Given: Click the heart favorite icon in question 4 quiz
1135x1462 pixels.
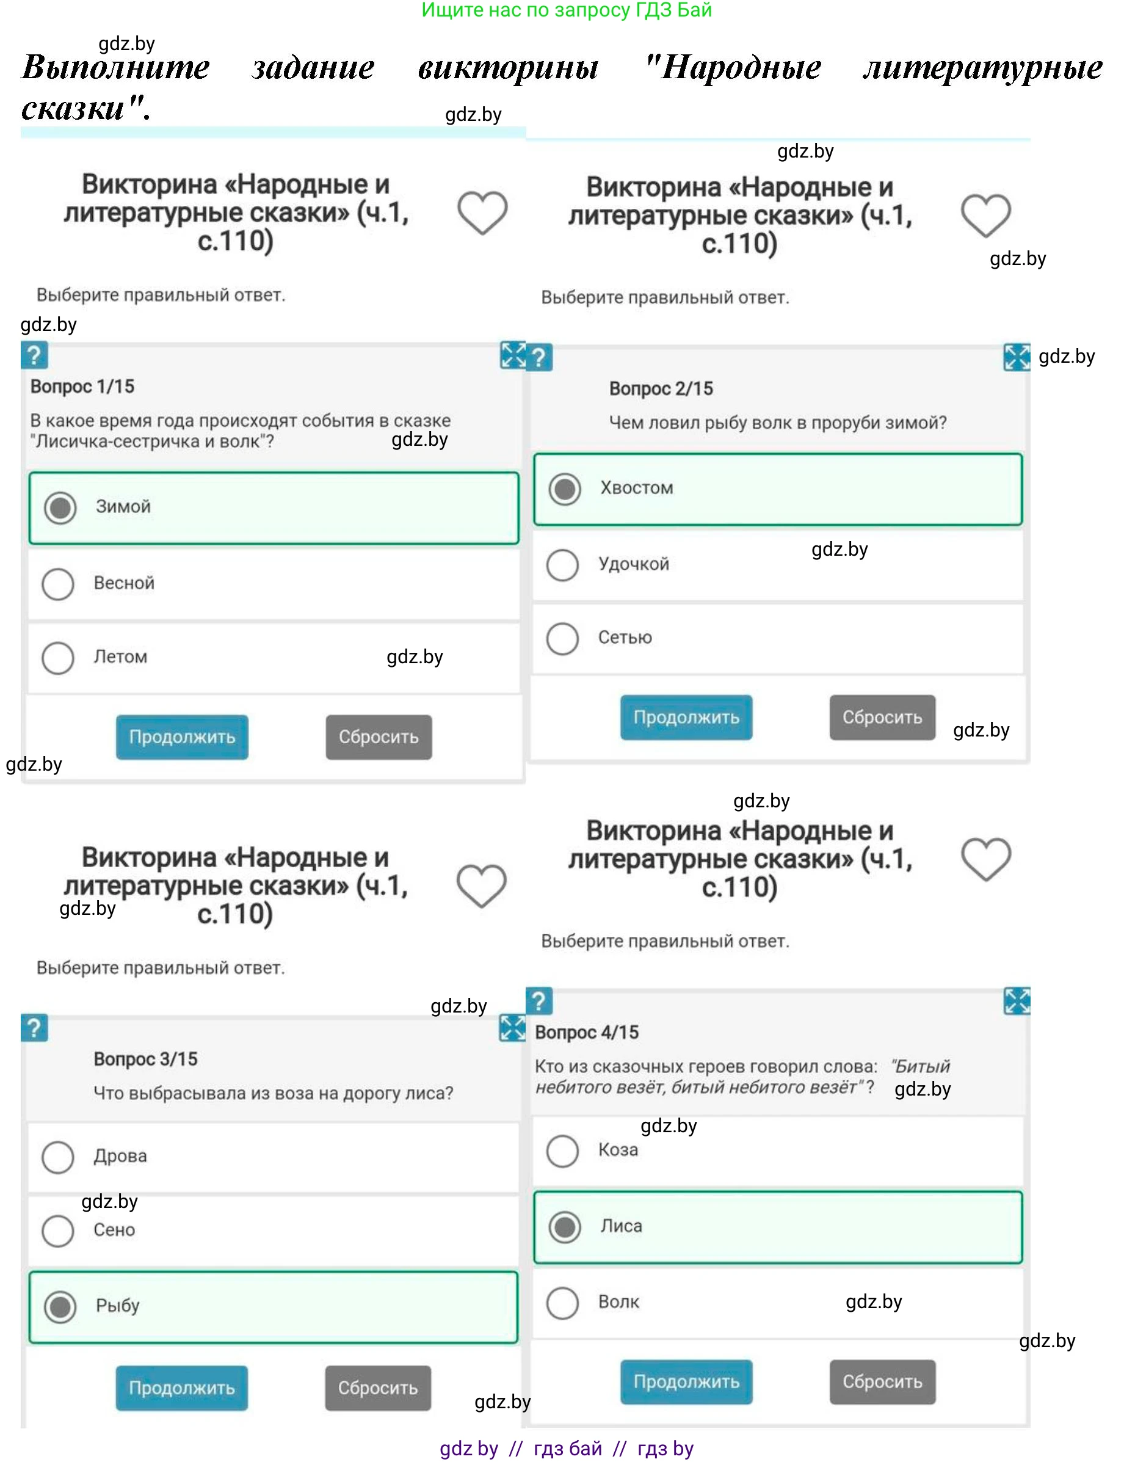Looking at the screenshot, I should 985,859.
